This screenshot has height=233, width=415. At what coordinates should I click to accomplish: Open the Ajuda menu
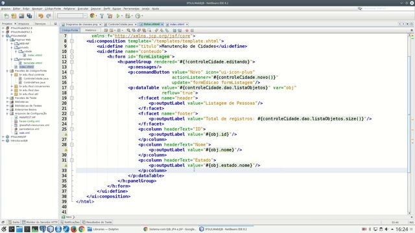[x=156, y=8]
